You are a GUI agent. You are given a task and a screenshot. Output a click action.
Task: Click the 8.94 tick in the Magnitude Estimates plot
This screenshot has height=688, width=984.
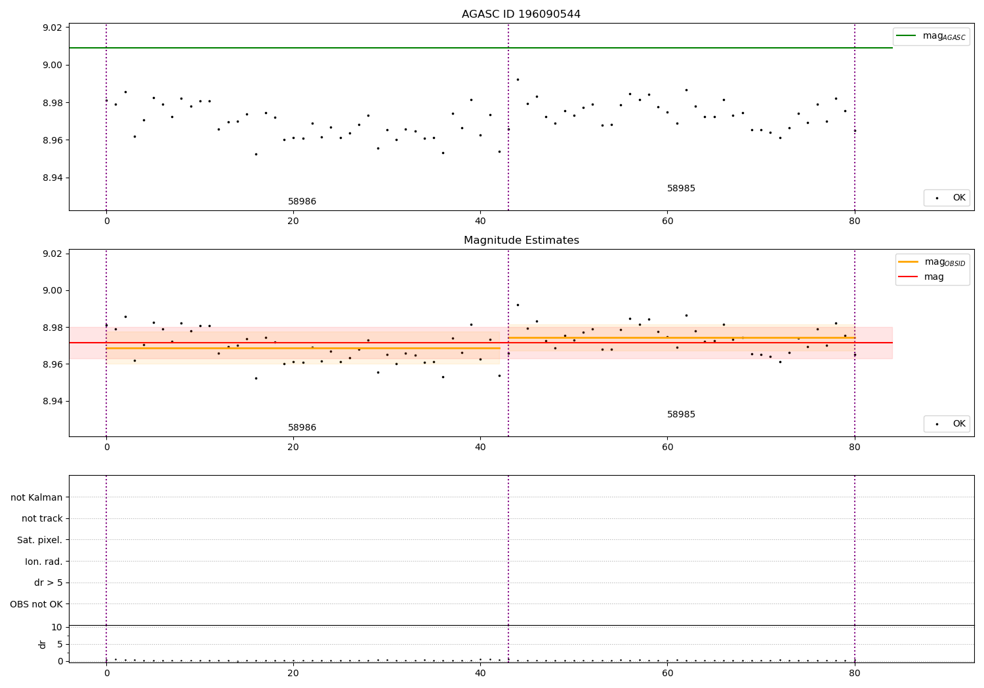(51, 401)
